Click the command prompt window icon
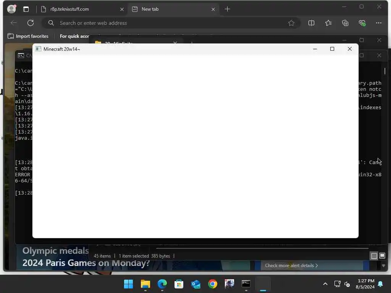Image resolution: width=391 pixels, height=293 pixels. [21, 56]
